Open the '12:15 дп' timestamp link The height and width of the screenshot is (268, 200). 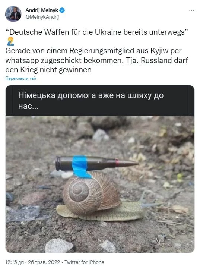(x=15, y=262)
